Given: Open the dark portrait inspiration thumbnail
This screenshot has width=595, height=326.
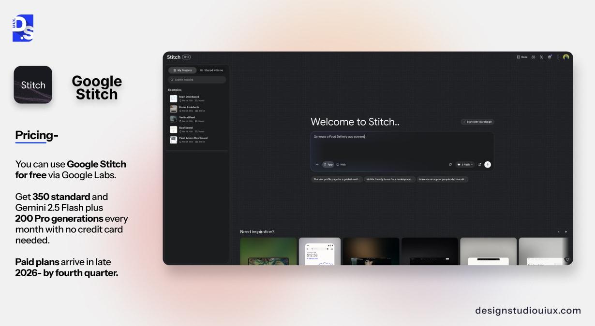Looking at the screenshot, I should click(371, 251).
